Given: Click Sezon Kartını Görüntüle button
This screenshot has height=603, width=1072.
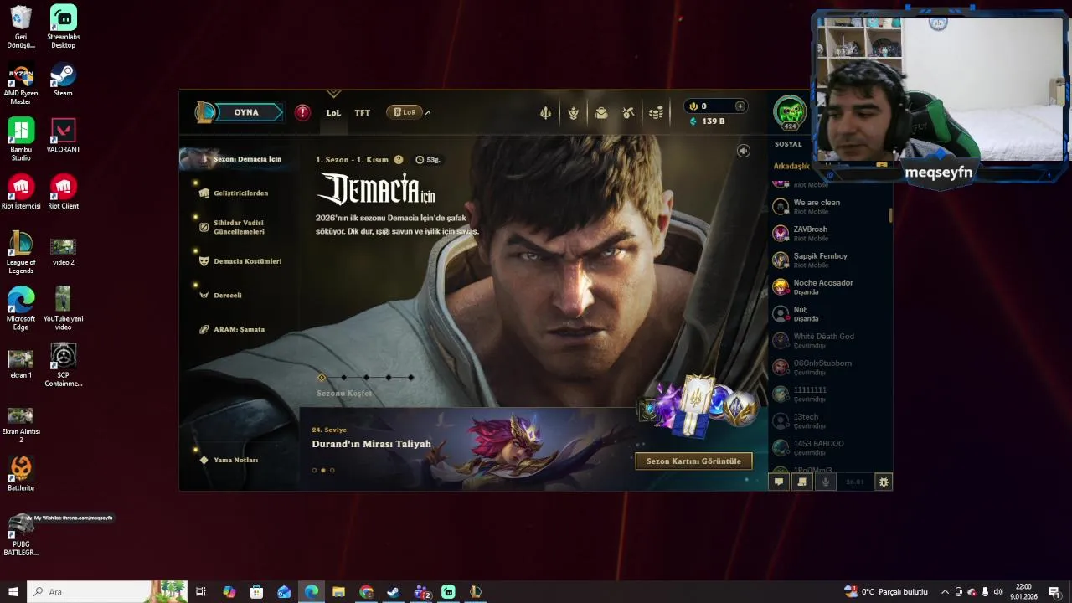Looking at the screenshot, I should point(693,461).
